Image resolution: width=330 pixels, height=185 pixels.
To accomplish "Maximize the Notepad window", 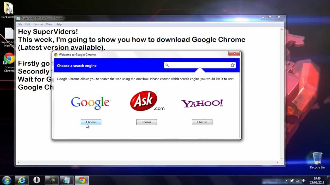I will click(x=270, y=17).
